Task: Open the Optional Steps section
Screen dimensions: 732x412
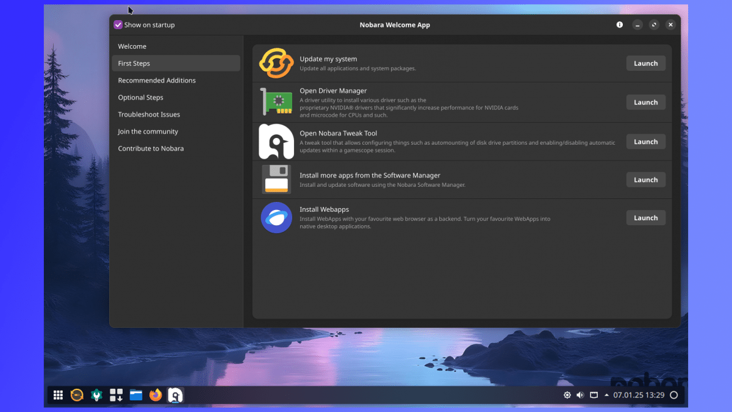Action: click(x=176, y=98)
